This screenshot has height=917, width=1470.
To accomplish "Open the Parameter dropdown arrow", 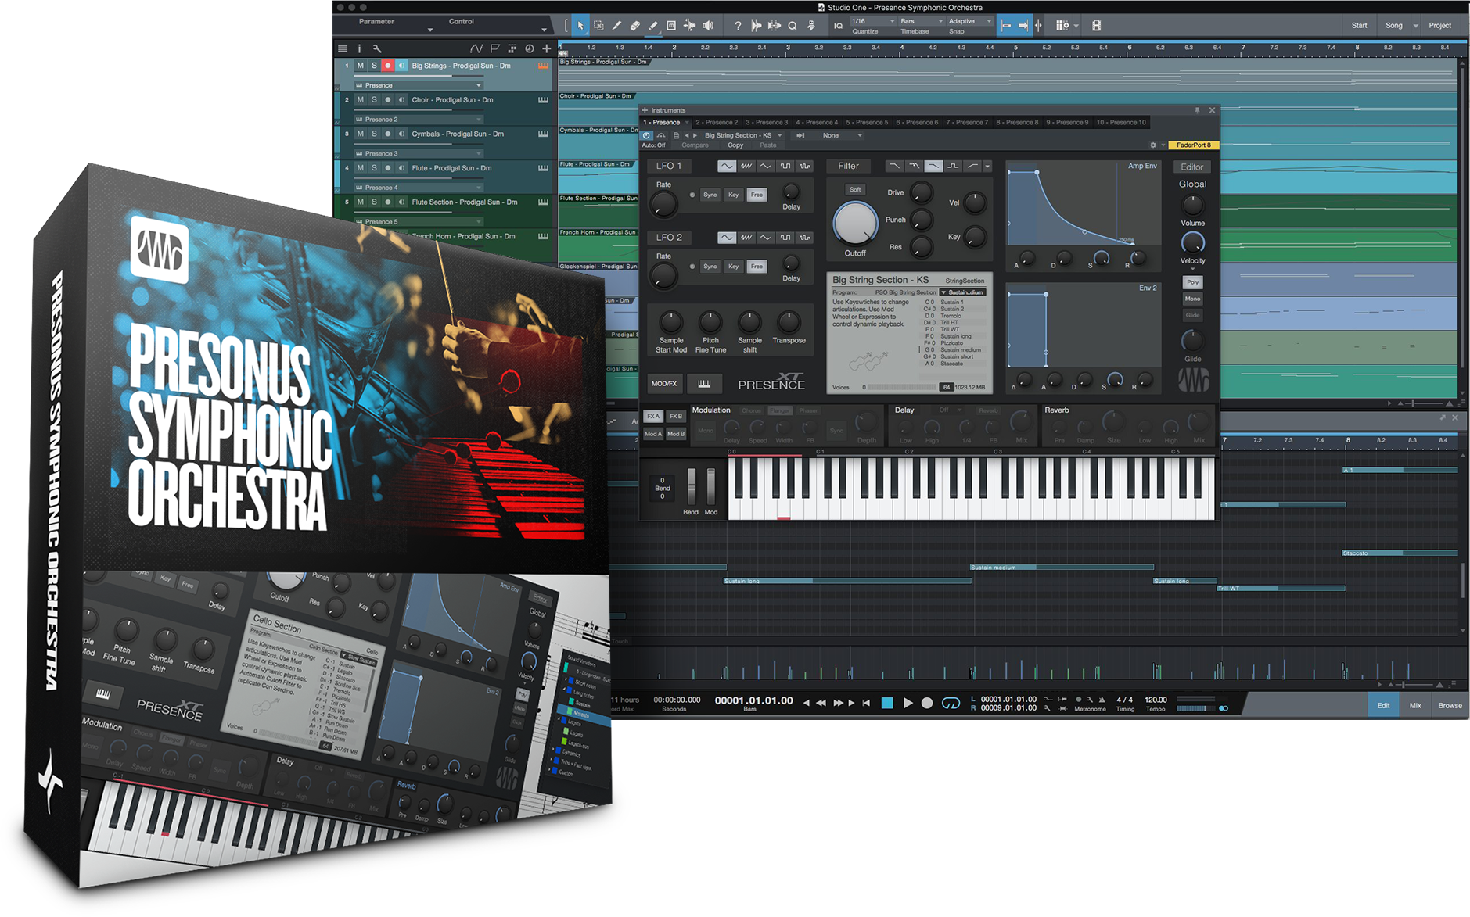I will (x=429, y=30).
